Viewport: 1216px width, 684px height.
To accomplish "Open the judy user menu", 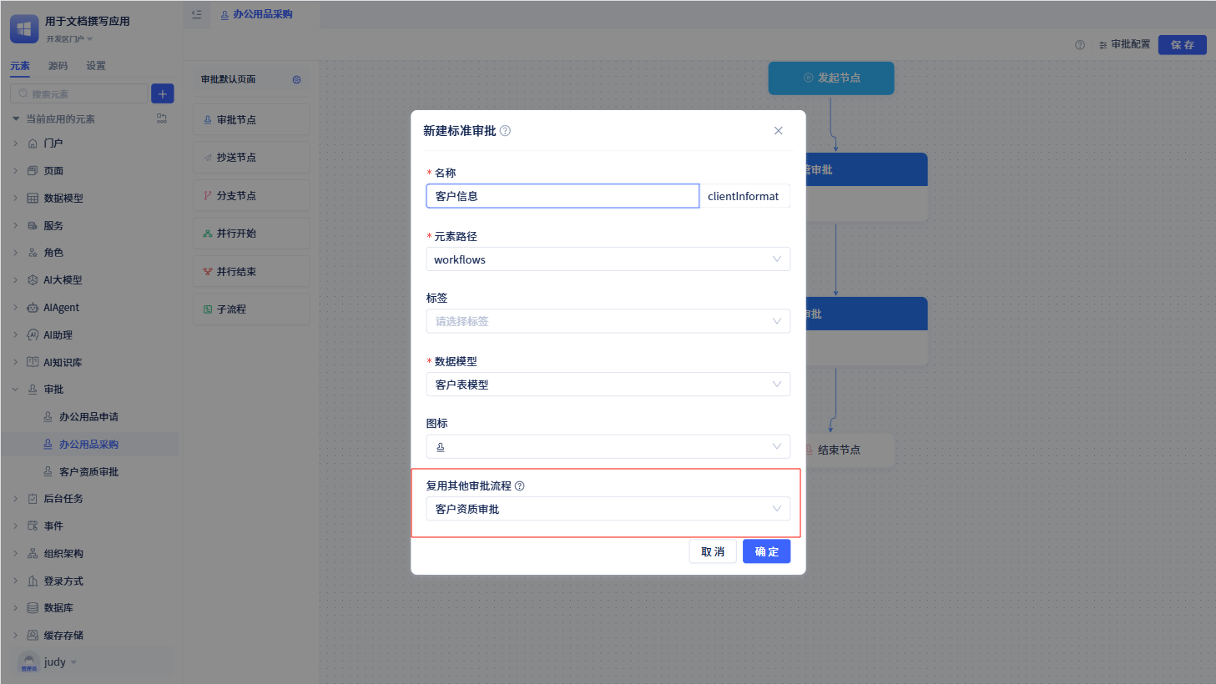I will pyautogui.click(x=60, y=661).
